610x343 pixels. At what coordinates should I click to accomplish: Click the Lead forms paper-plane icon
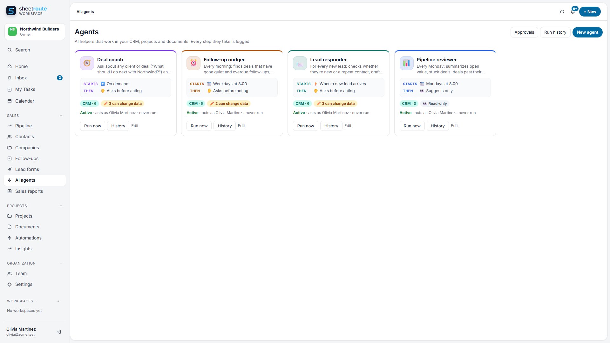10,169
